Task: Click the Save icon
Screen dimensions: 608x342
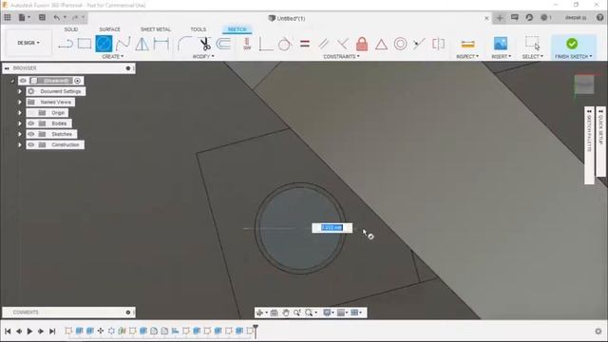Action: point(42,17)
